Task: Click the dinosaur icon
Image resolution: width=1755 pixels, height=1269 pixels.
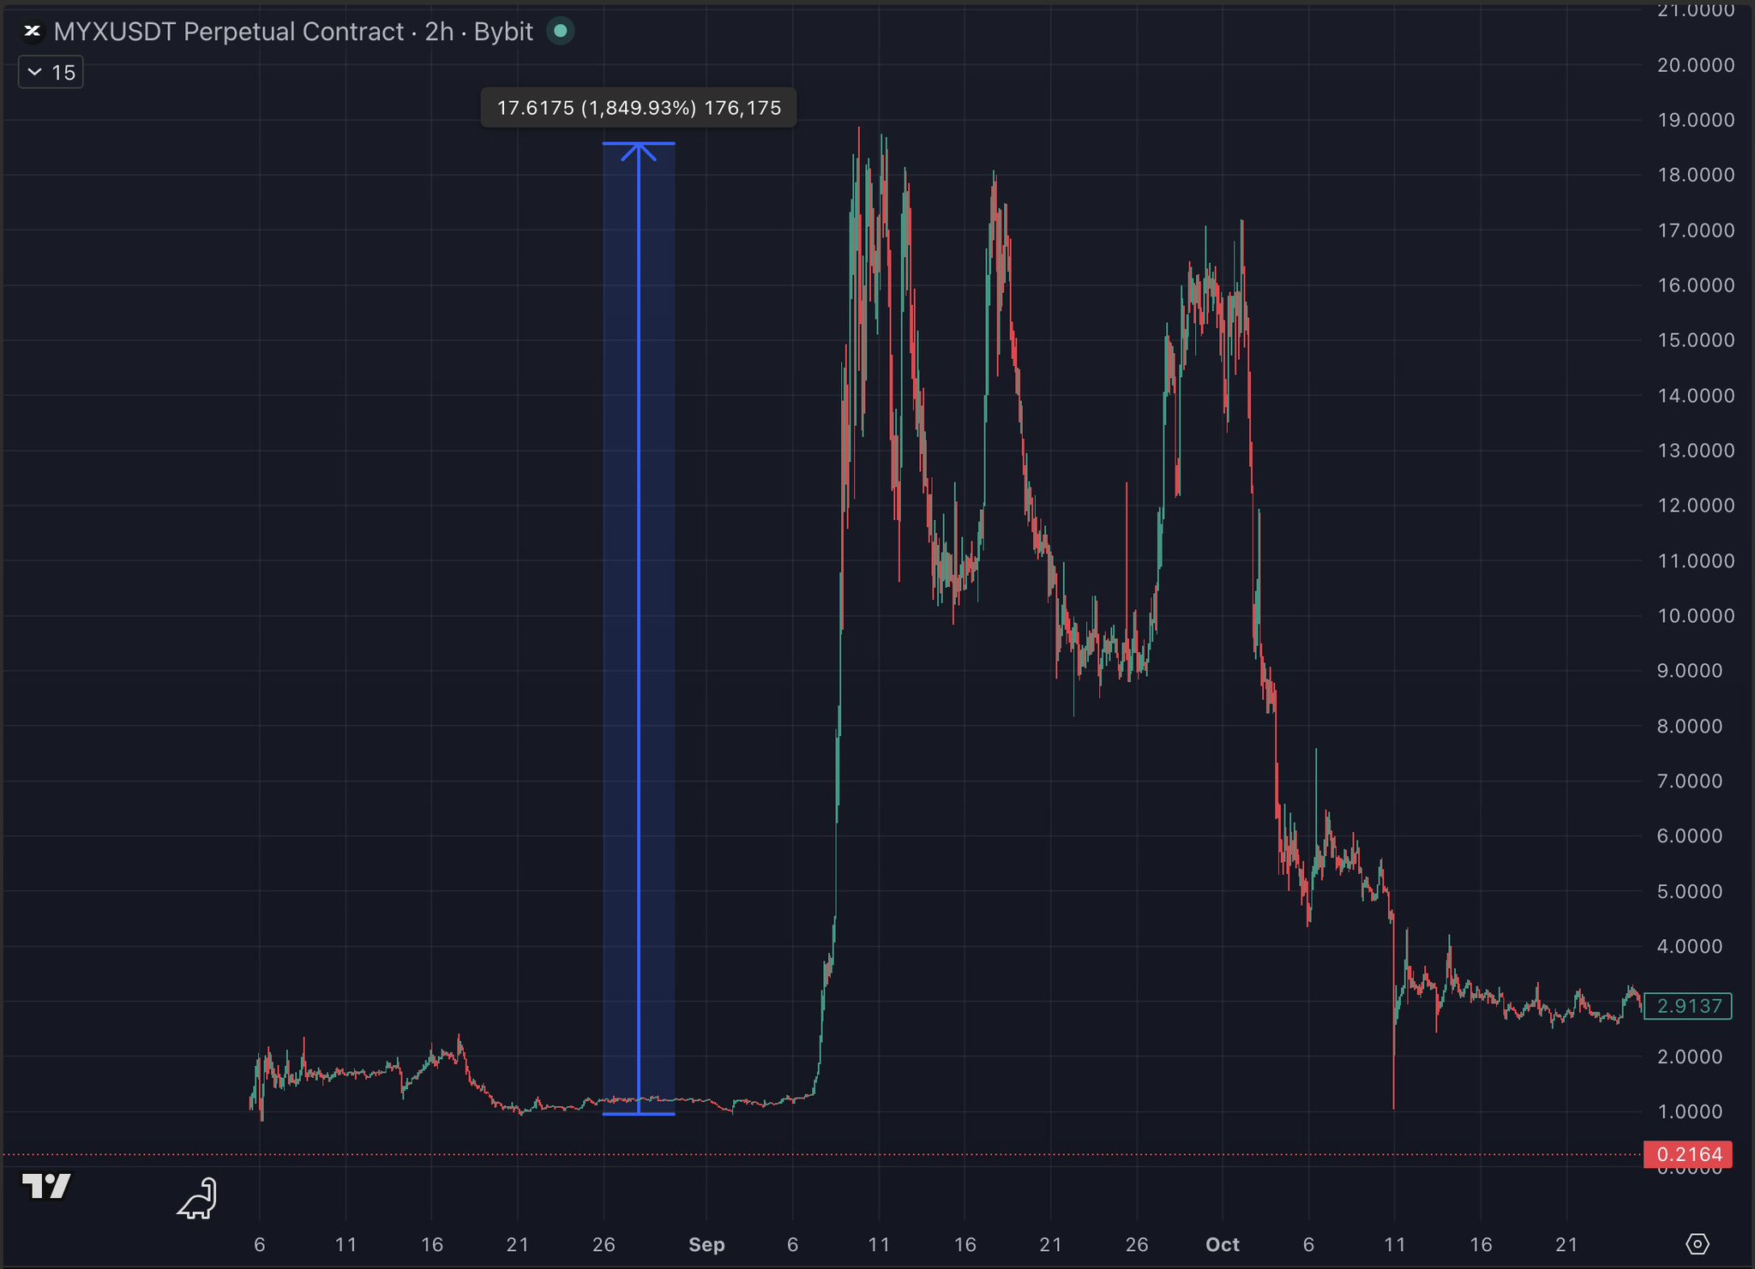Action: click(199, 1199)
